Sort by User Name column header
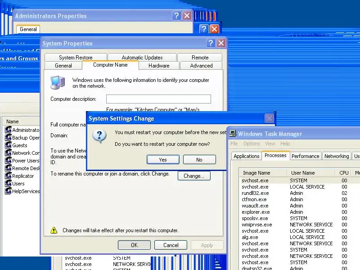 tap(311, 173)
